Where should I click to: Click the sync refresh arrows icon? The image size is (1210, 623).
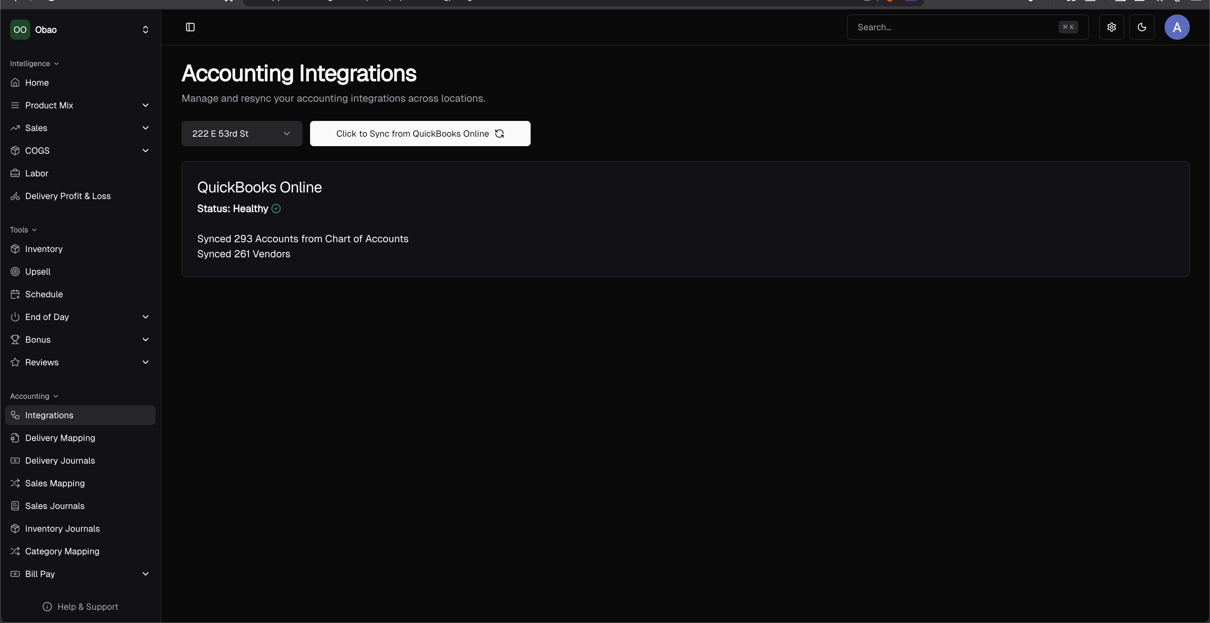tap(500, 134)
